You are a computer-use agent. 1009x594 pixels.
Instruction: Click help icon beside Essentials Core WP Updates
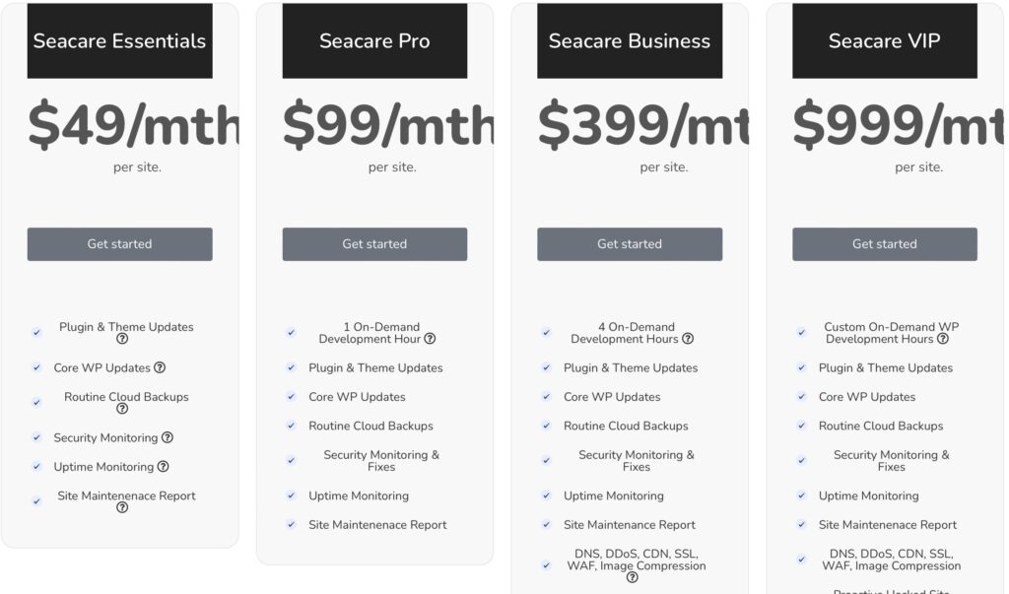(160, 367)
